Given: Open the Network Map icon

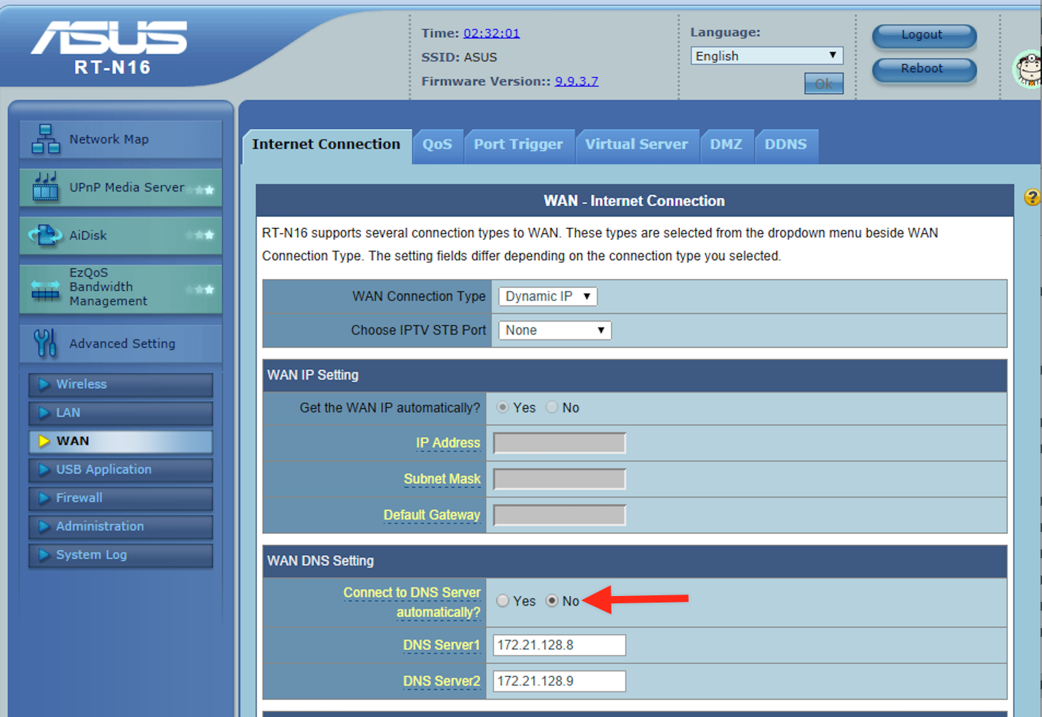Looking at the screenshot, I should 45,139.
